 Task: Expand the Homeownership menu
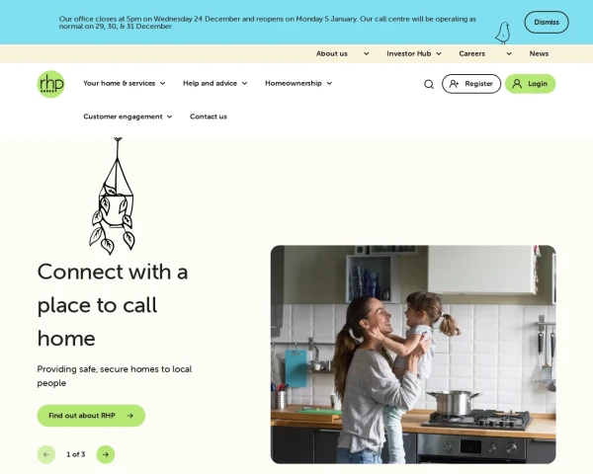(x=298, y=83)
